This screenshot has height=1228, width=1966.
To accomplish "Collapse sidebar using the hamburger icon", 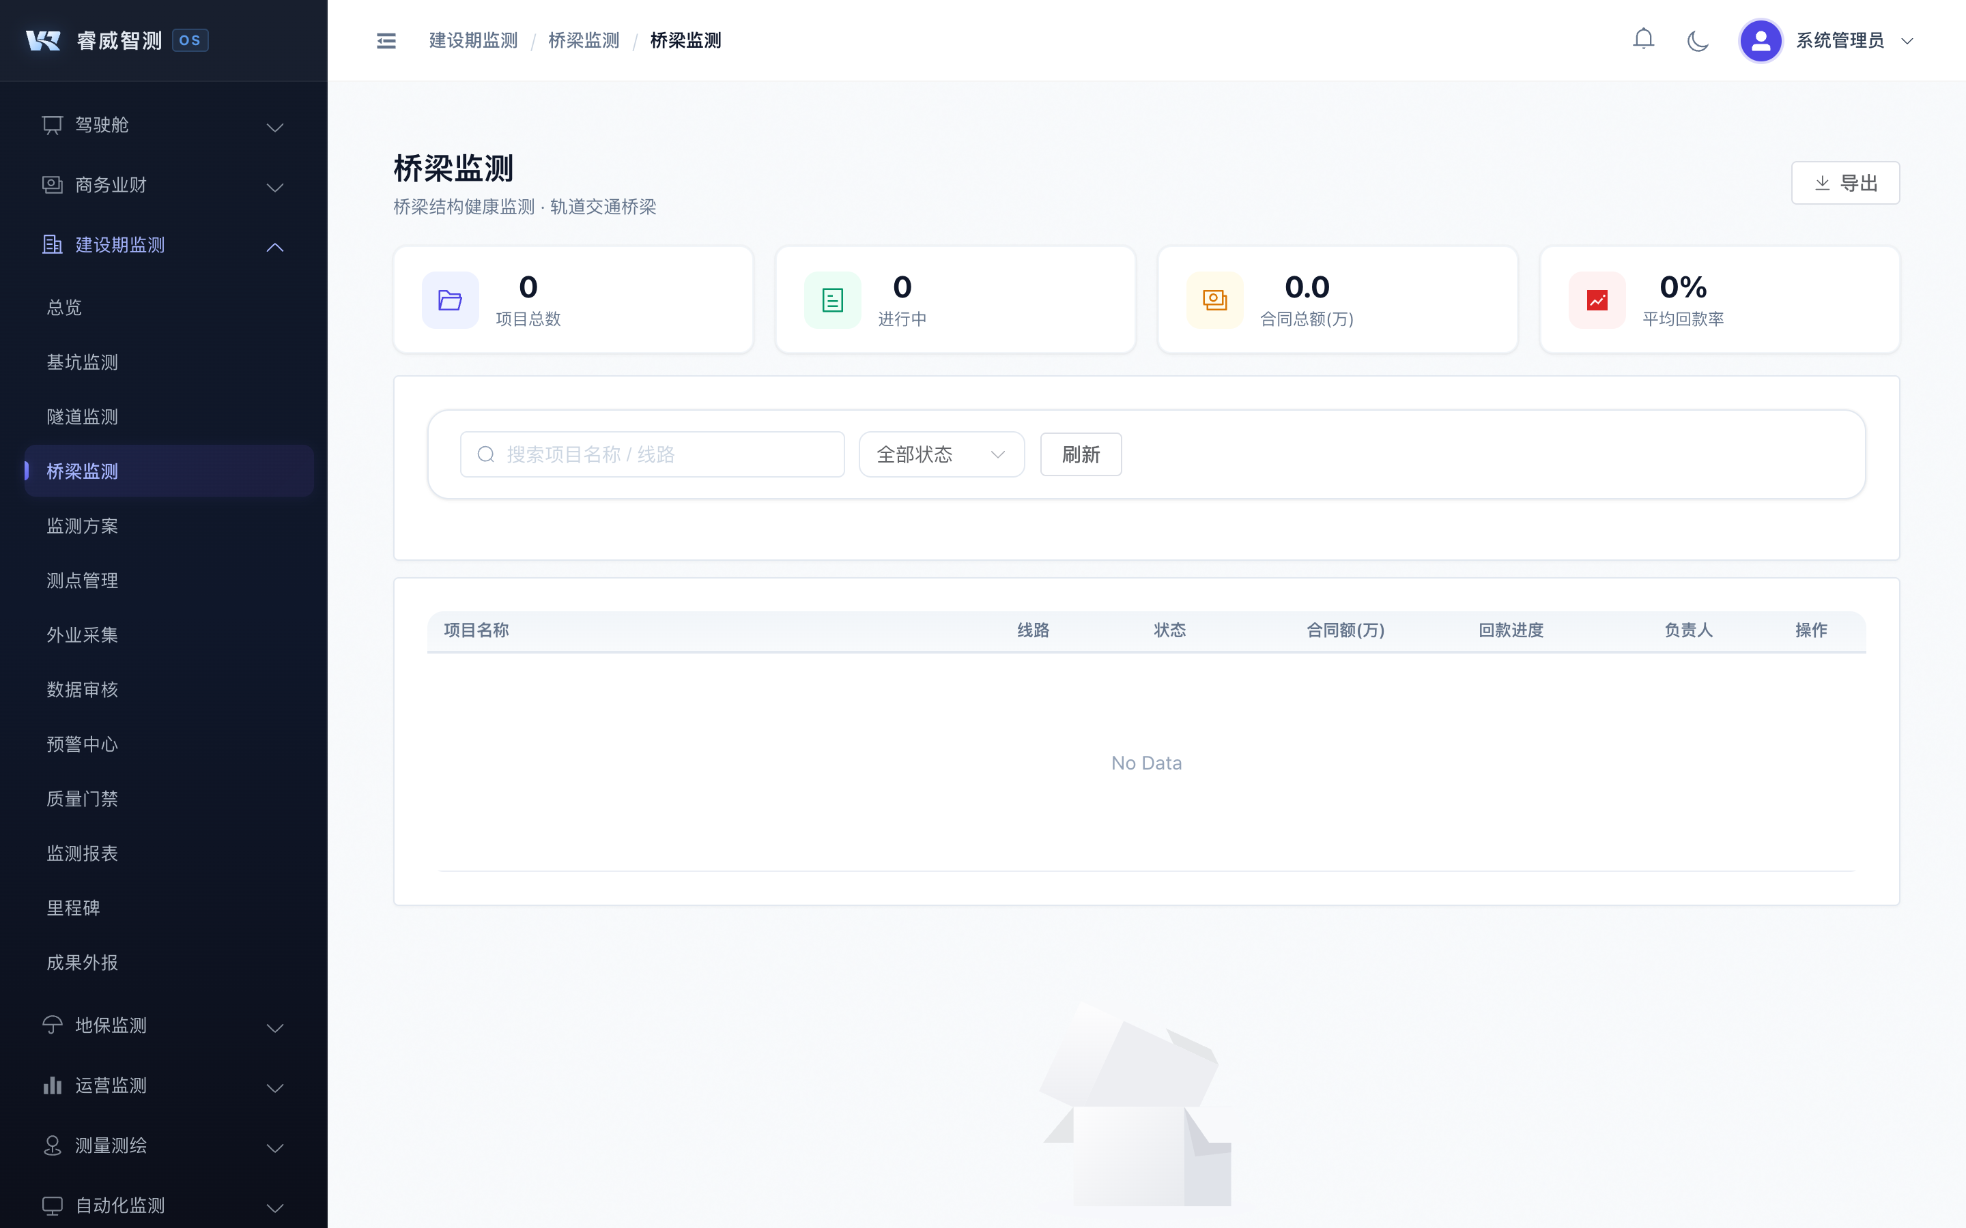I will coord(386,41).
